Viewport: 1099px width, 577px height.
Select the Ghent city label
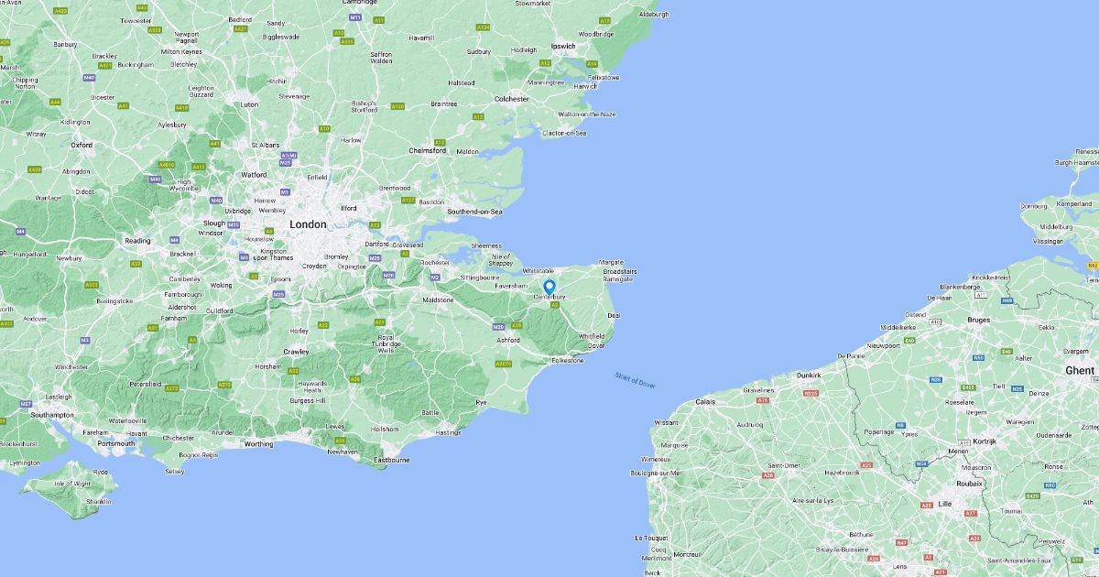pos(1080,371)
